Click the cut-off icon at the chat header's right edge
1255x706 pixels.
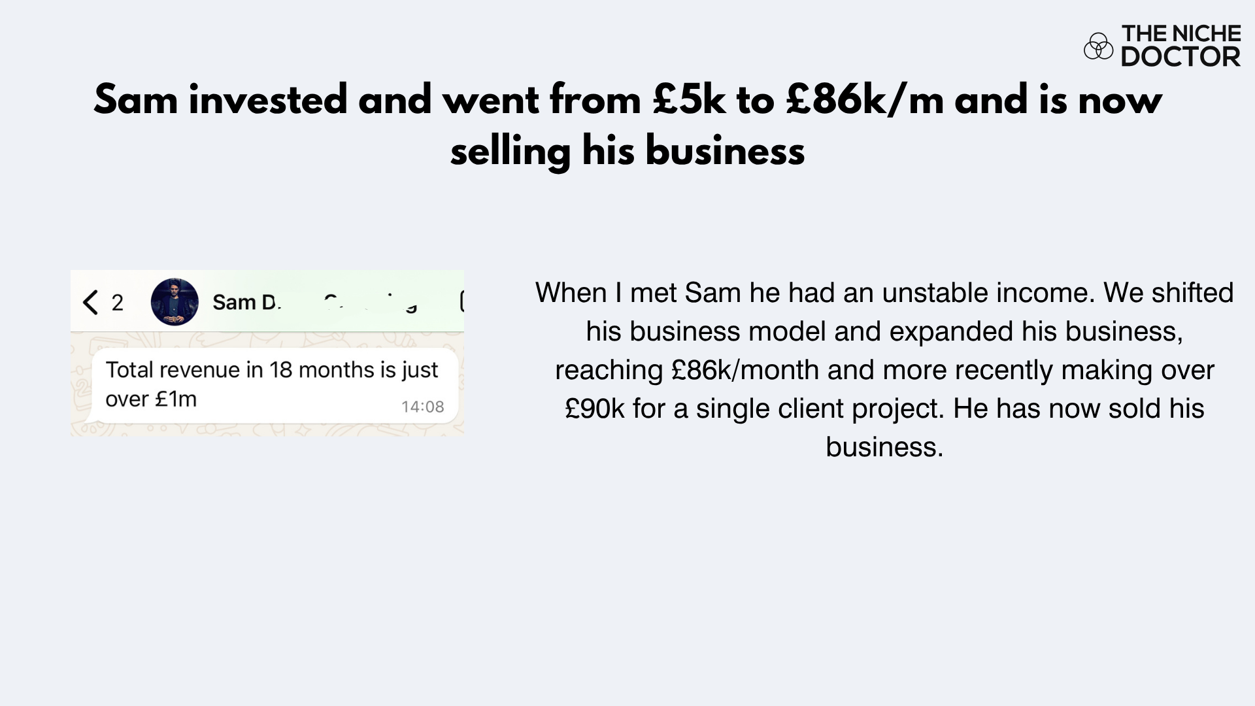click(461, 301)
